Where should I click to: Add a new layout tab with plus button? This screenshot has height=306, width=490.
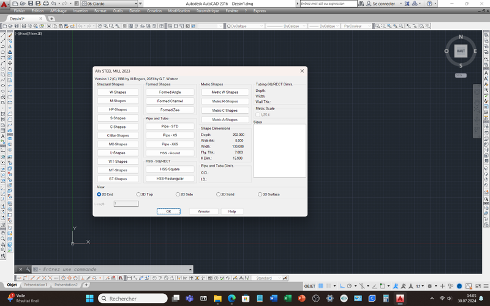86,285
